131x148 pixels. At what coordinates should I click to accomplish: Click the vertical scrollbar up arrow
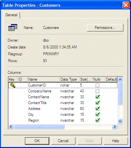point(120,79)
